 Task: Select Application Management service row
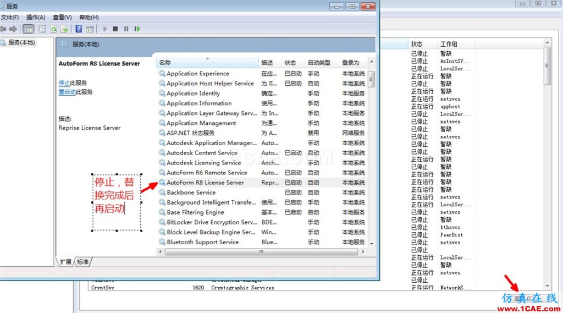click(262, 123)
